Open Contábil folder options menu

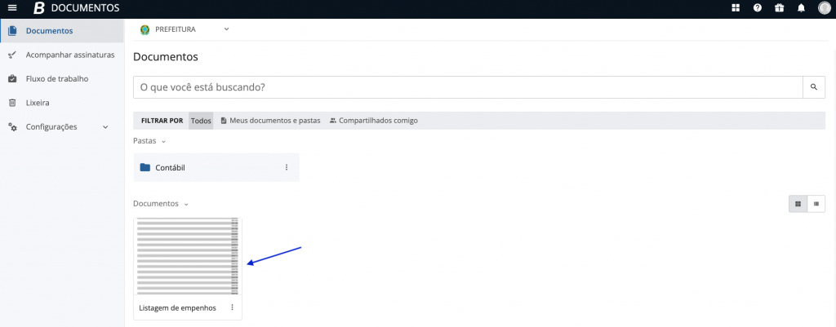[287, 167]
